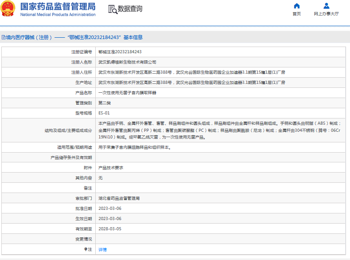
Task: Click intended use 用于采集子宫内膜细胞样品 text
Action: tap(135, 147)
